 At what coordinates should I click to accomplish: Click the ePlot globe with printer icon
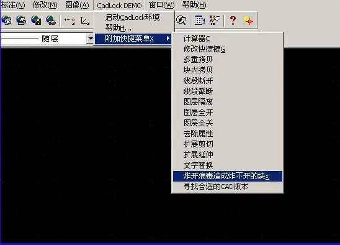21,21
